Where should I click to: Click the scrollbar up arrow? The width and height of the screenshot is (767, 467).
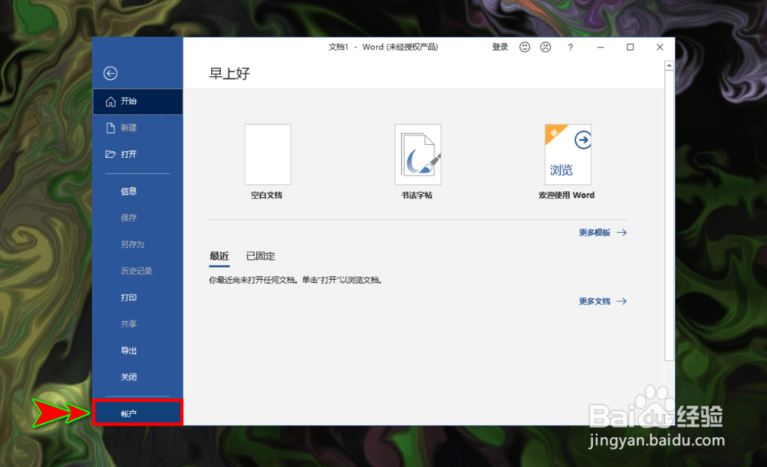(x=669, y=65)
